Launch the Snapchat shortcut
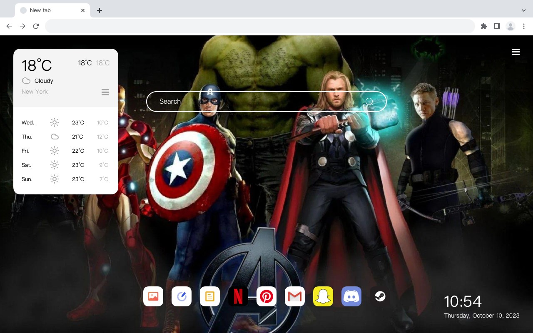The image size is (533, 333). tap(323, 296)
